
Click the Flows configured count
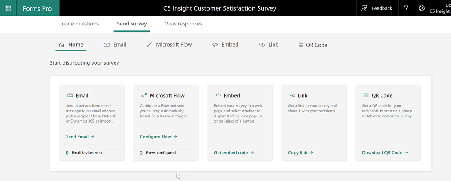(x=141, y=153)
